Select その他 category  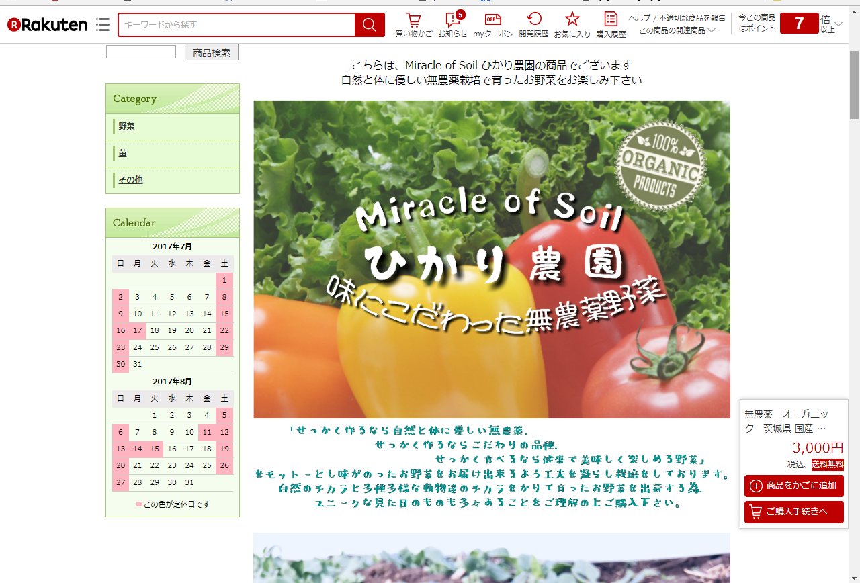pyautogui.click(x=130, y=180)
